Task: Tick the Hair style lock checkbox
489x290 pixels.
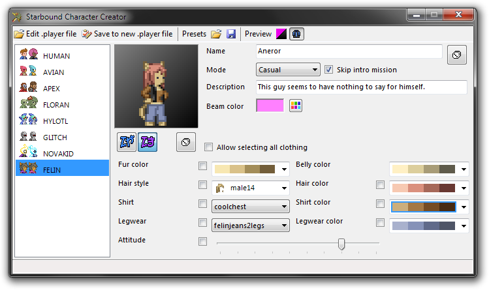Action: click(x=202, y=185)
